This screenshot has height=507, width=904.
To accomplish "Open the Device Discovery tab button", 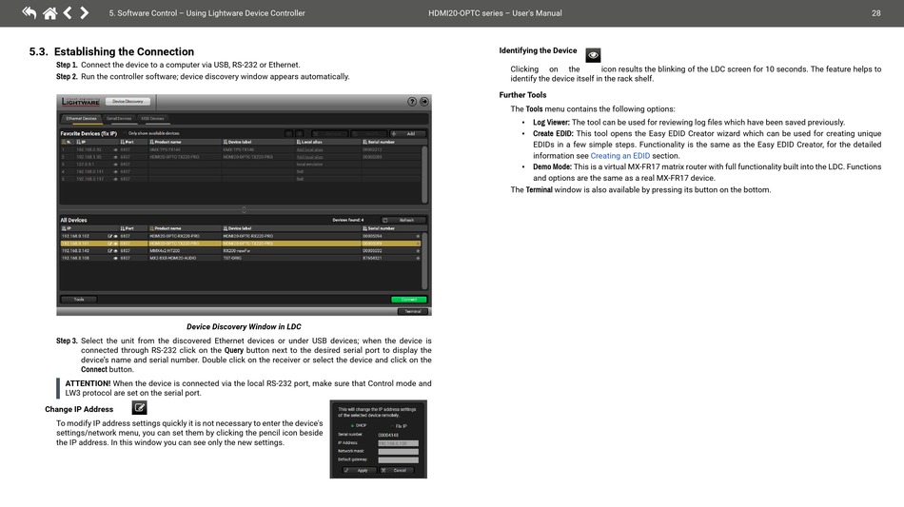I will pyautogui.click(x=128, y=102).
